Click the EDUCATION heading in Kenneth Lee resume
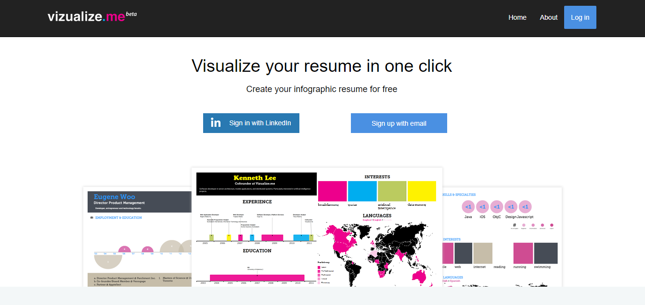The image size is (645, 305). [257, 251]
